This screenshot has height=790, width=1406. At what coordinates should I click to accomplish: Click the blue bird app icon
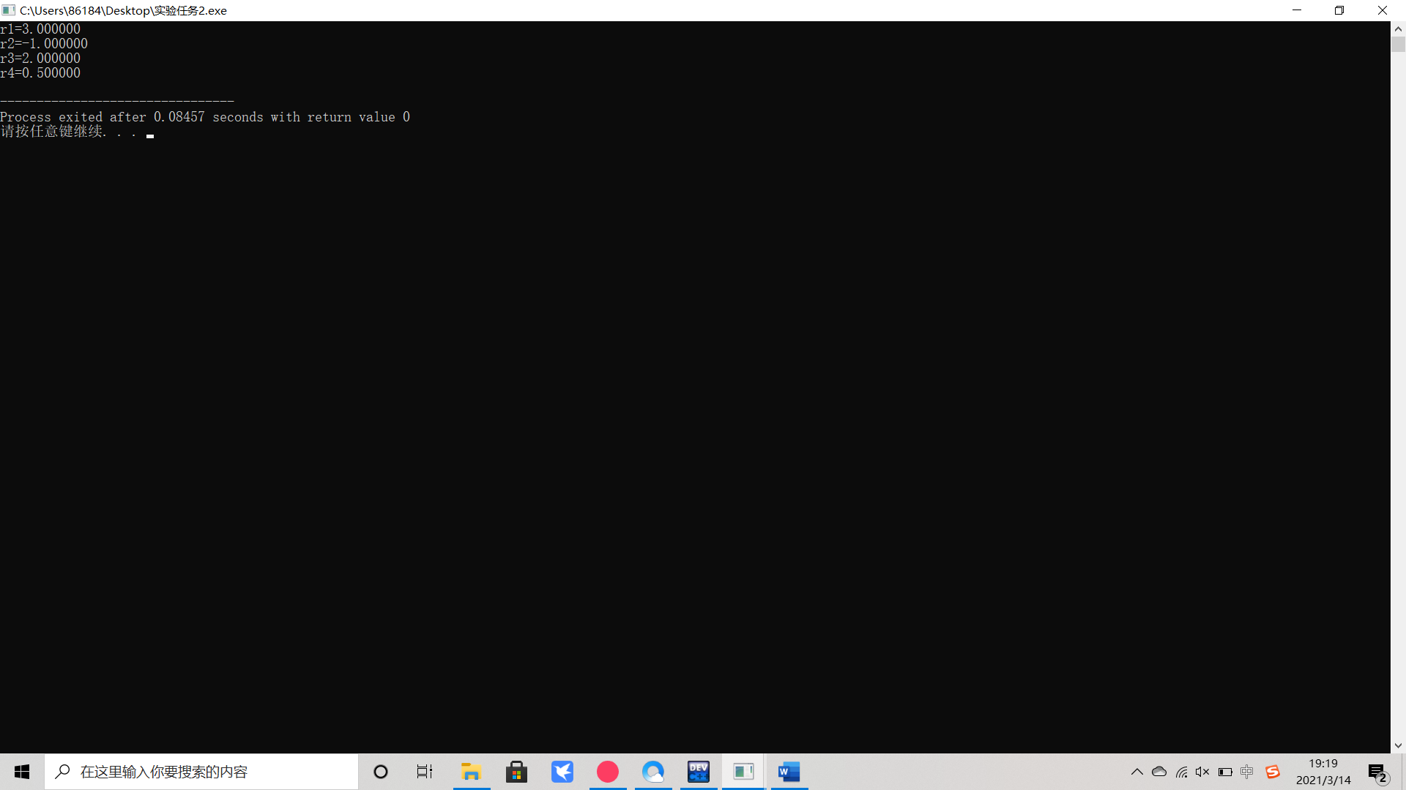[562, 772]
